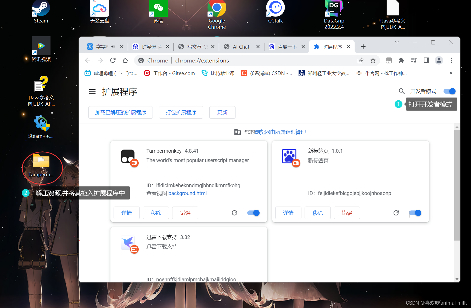Mute the 字字 tab audio icon
471x308 pixels.
pyautogui.click(x=113, y=47)
